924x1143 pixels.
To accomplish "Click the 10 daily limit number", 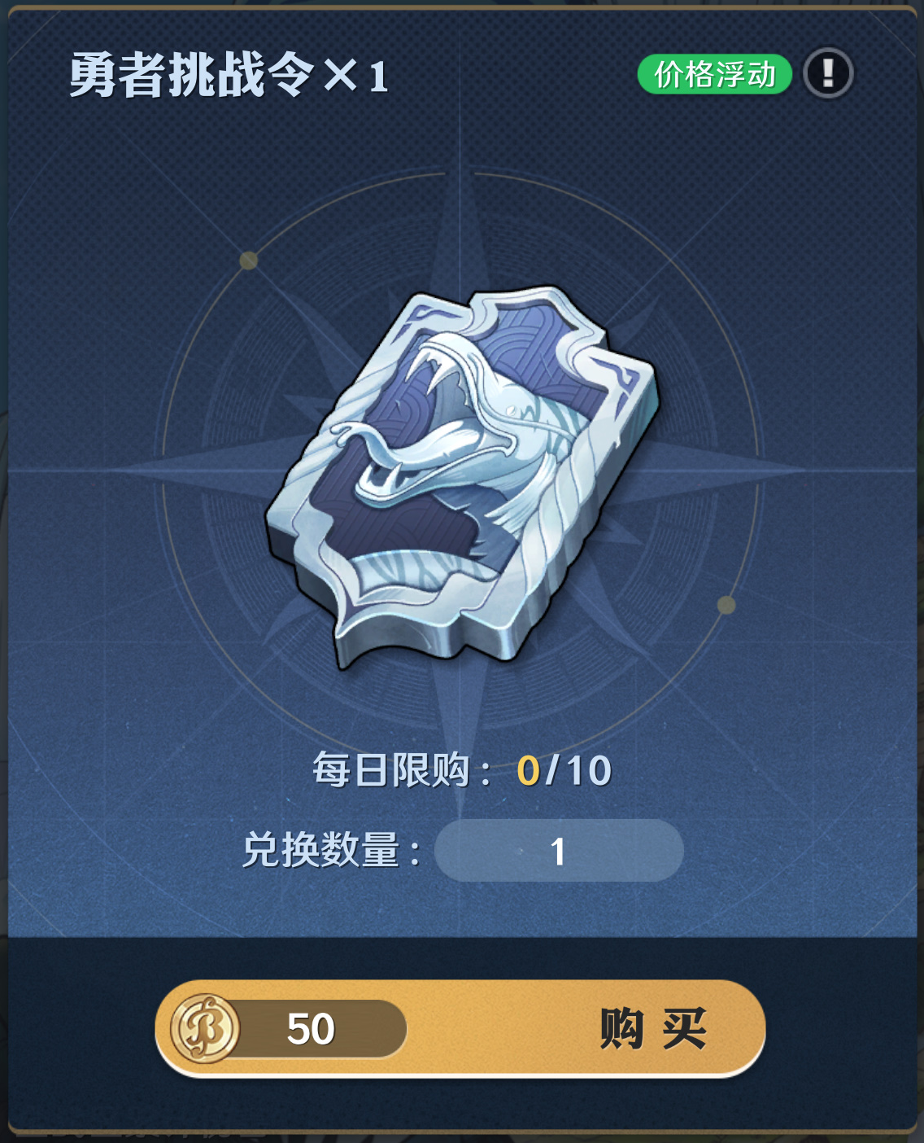I will point(589,771).
